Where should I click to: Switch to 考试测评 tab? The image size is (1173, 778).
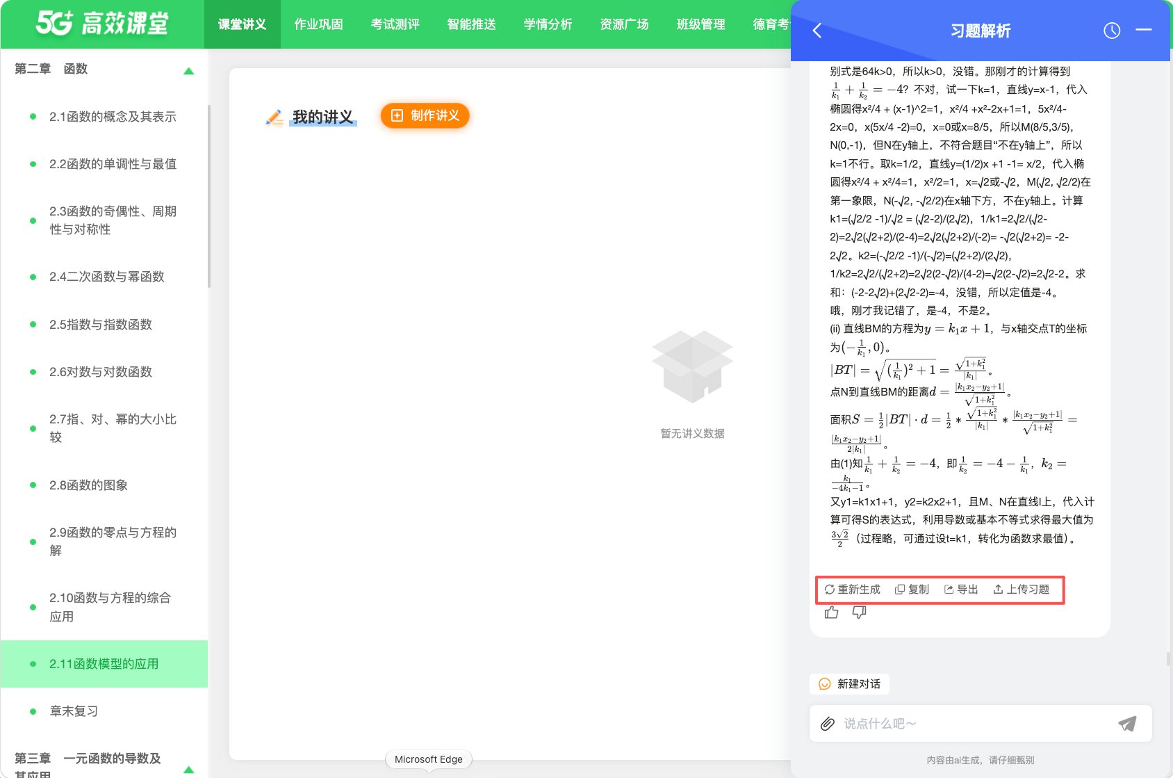395,24
